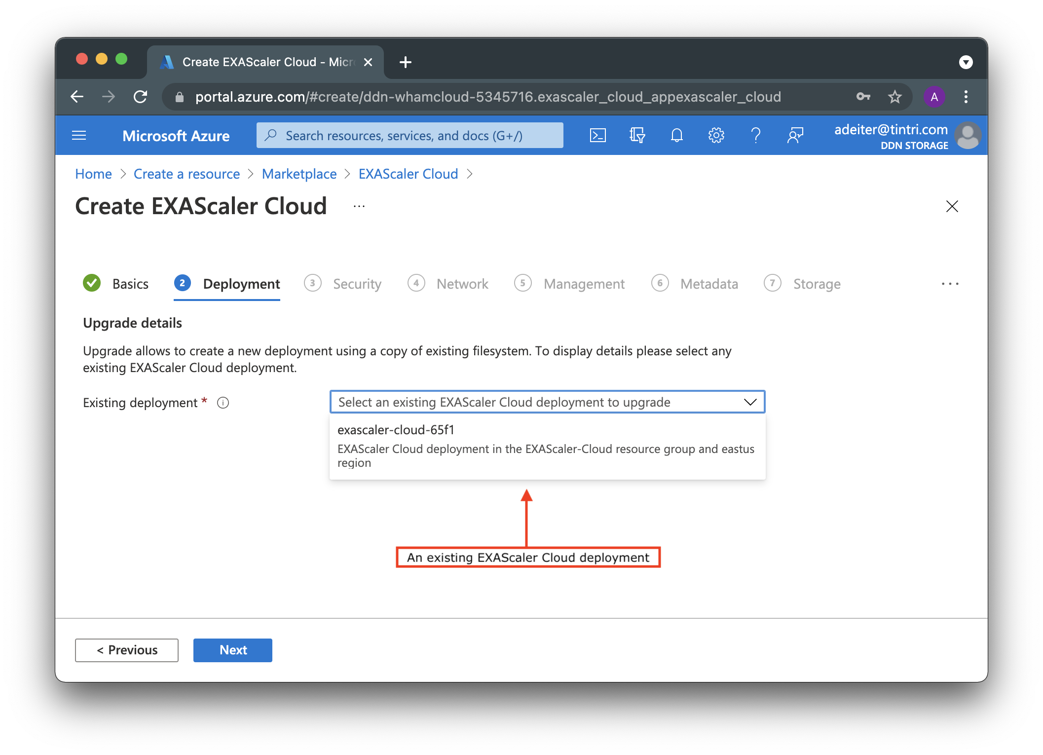Viewport: 1043px width, 755px height.
Task: Open the account user avatar
Action: (x=968, y=136)
